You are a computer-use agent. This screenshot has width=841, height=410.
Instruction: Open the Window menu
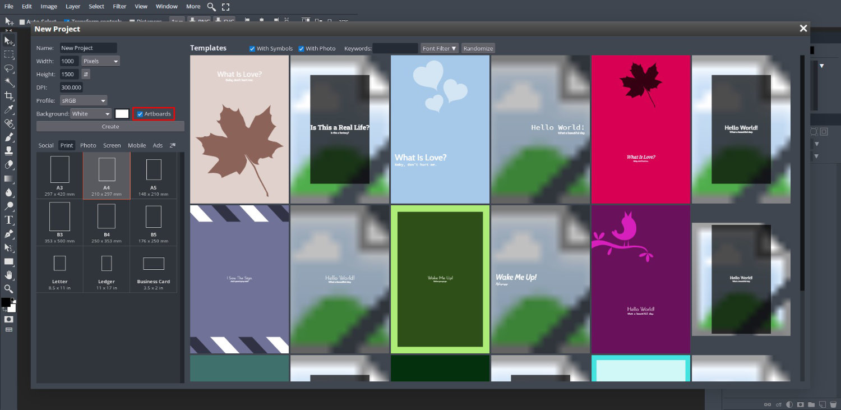pos(167,7)
